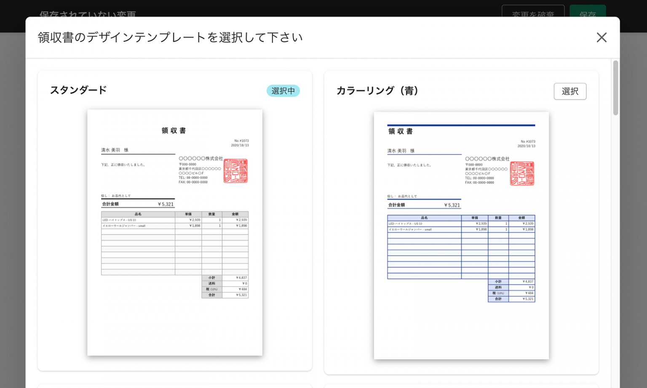Close the template selection dialog

pyautogui.click(x=602, y=37)
